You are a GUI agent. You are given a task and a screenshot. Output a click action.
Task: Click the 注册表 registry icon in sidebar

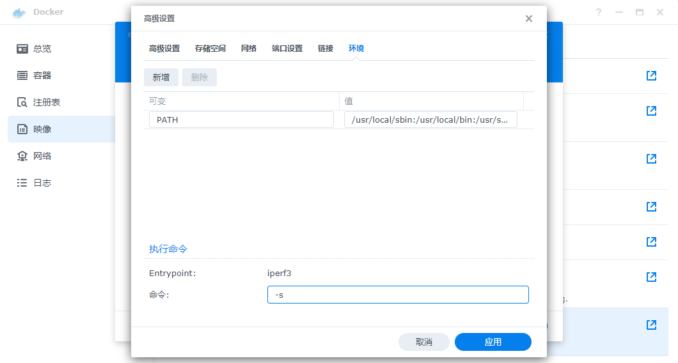pyautogui.click(x=22, y=102)
